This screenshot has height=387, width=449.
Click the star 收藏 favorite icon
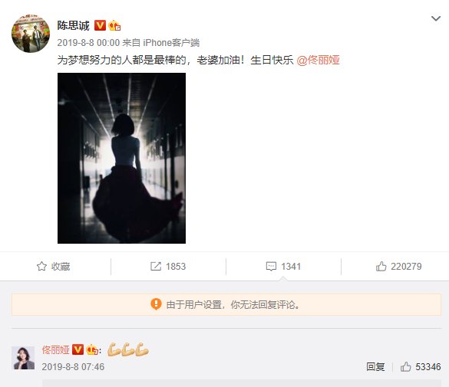click(x=41, y=267)
